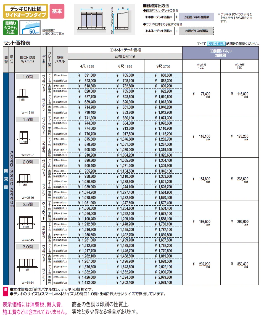Click the pink 基本 badge
Viewport: 264px width, 317px height.
[x=57, y=11]
